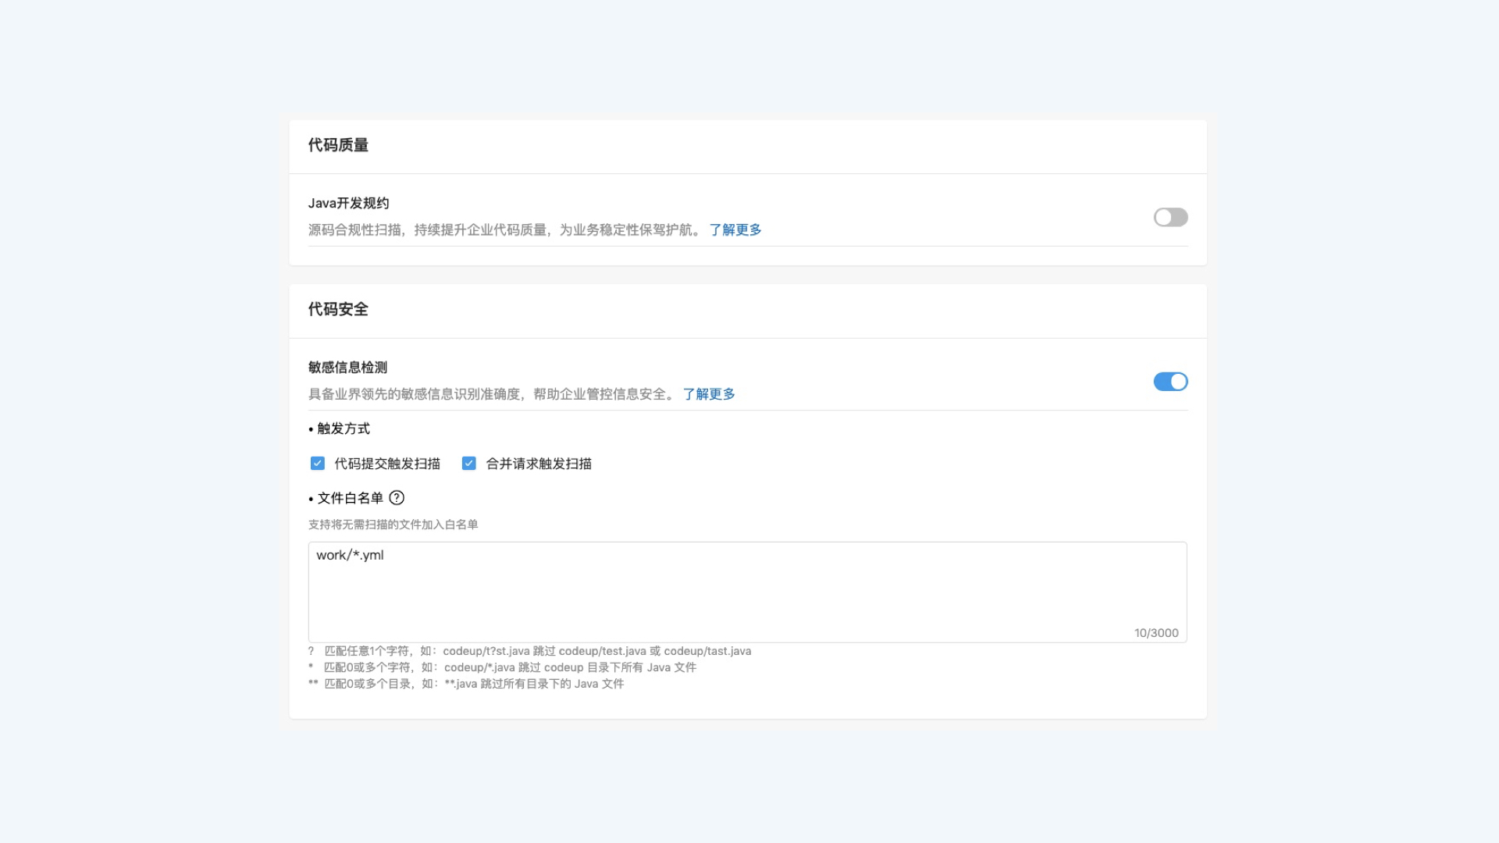Click the hint line about codeup/*.java
Screen dimensions: 1499x843
pos(502,667)
